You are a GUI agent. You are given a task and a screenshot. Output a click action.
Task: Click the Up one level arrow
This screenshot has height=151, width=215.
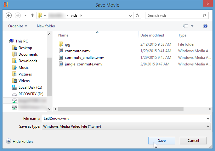coord(32,15)
